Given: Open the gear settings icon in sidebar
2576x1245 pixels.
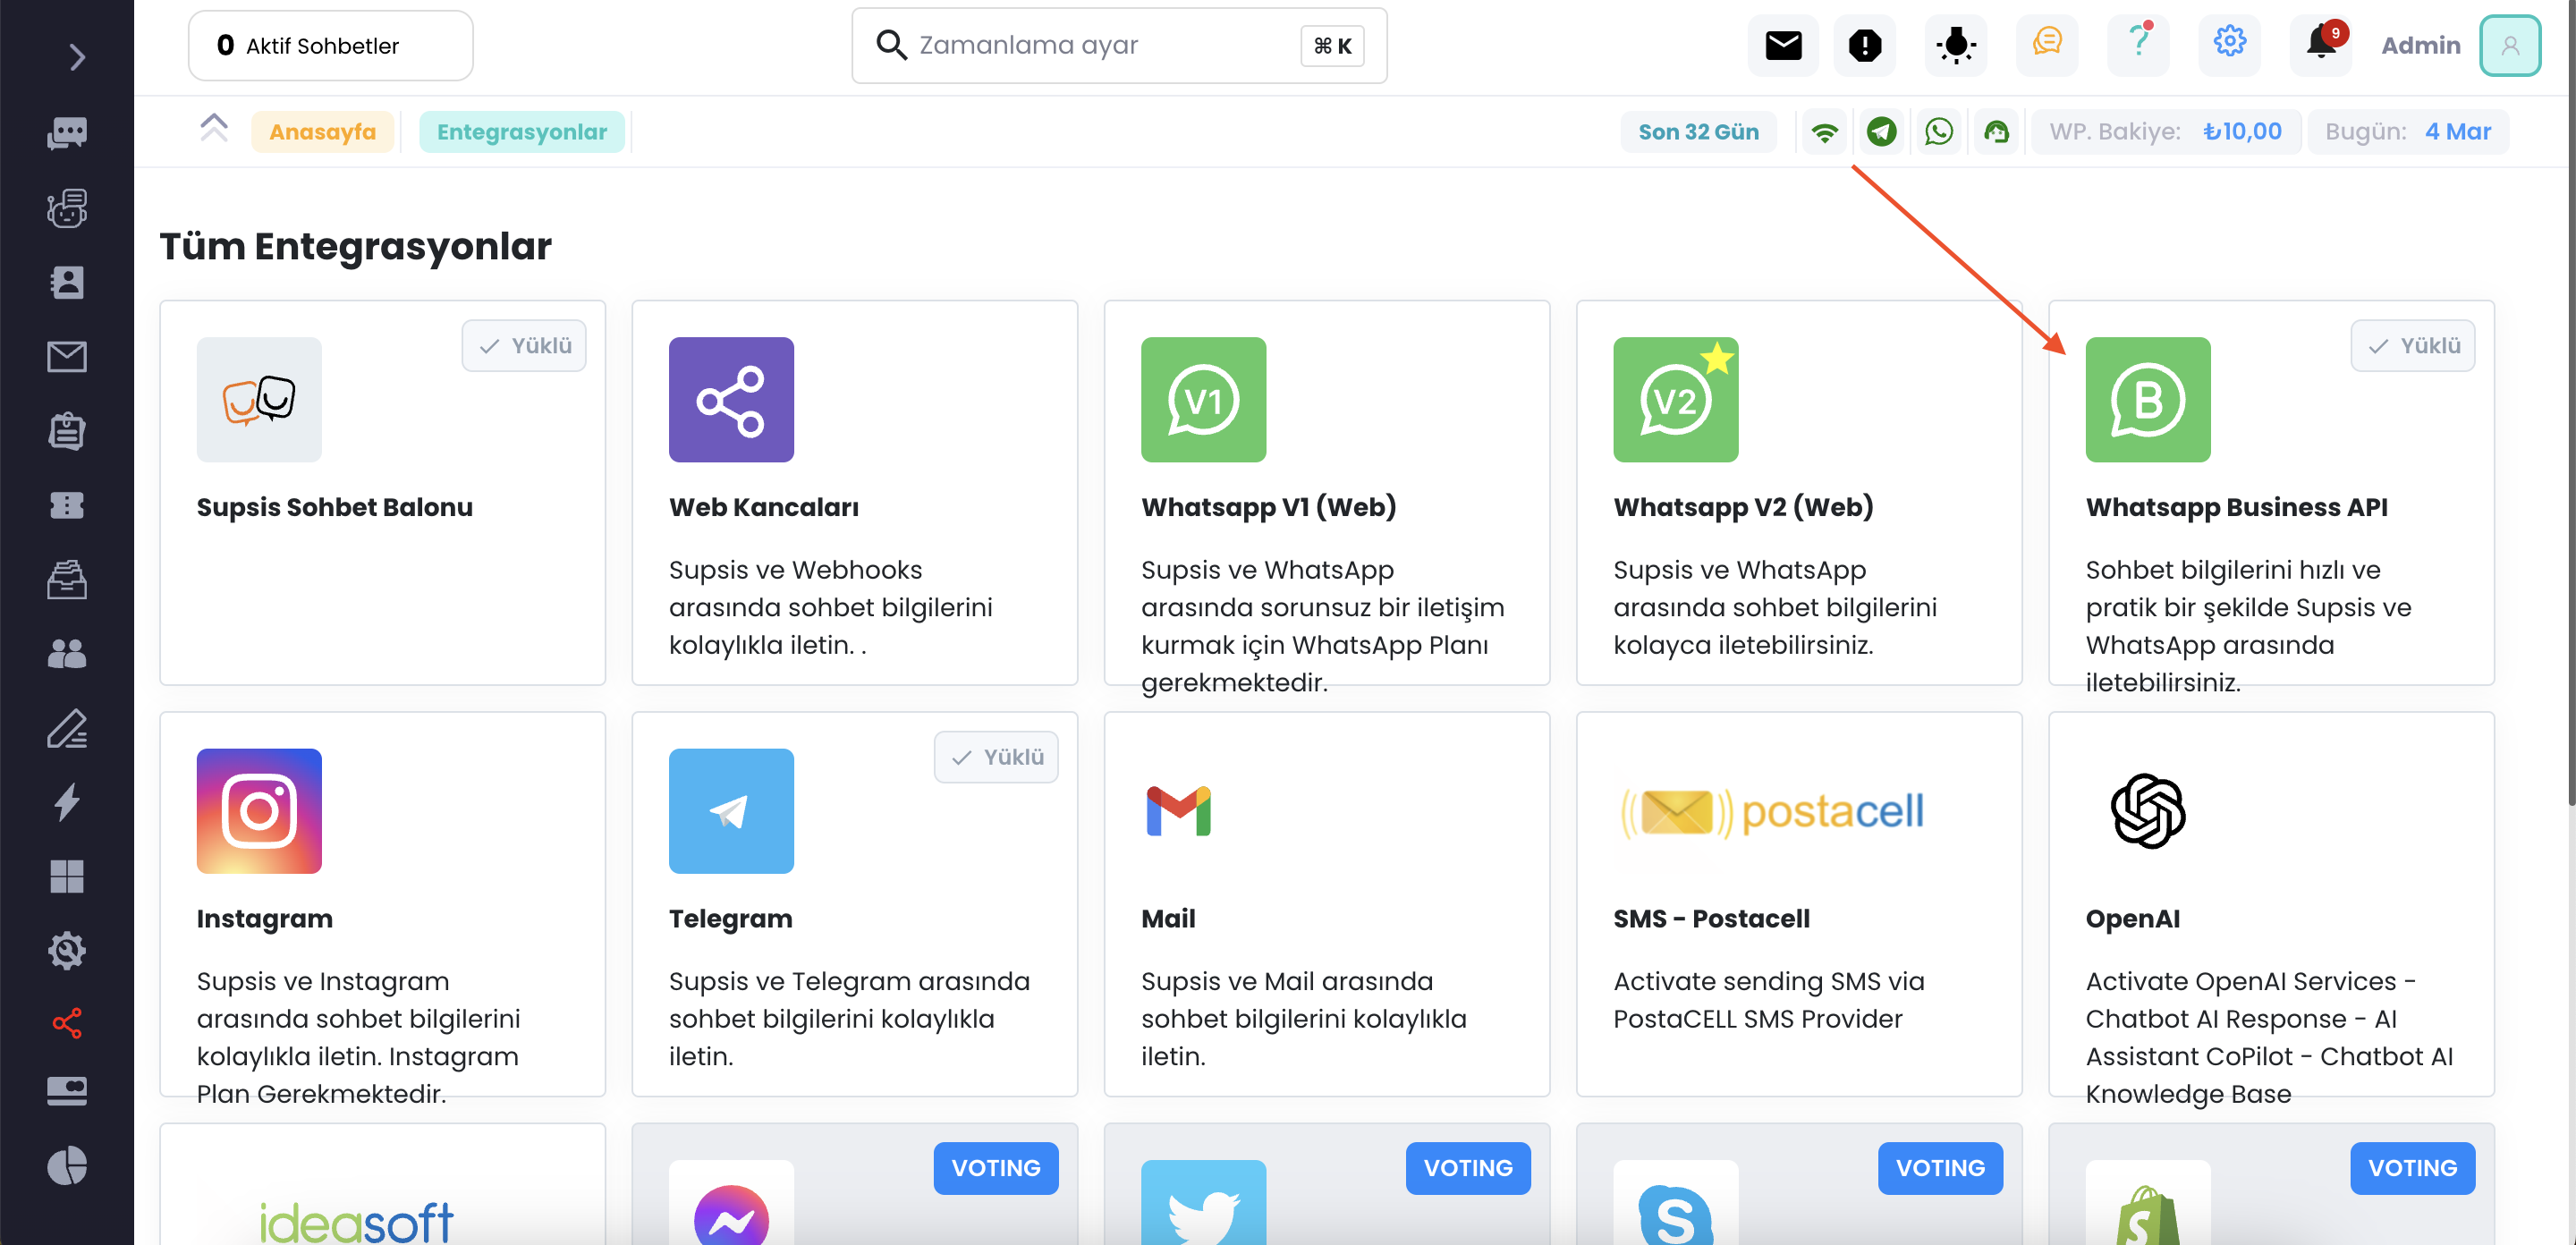Looking at the screenshot, I should (67, 950).
